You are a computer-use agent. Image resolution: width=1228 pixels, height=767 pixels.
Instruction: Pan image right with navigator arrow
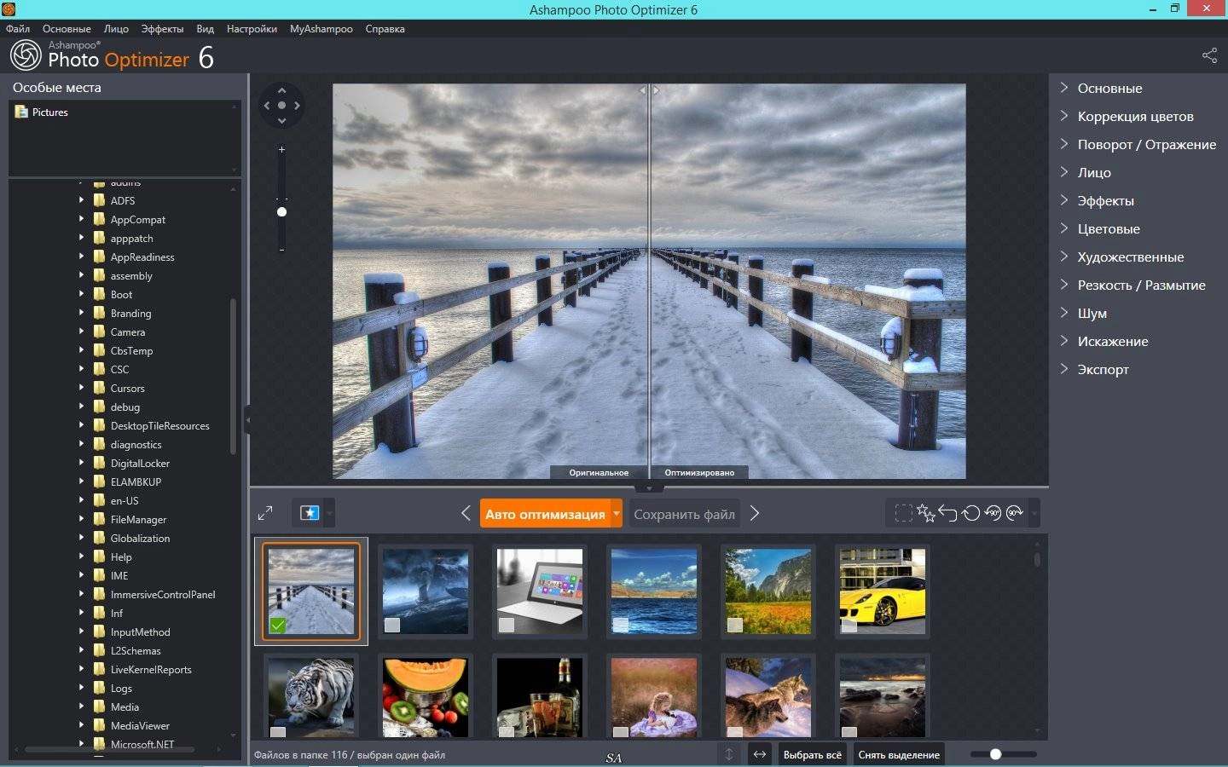click(x=297, y=106)
